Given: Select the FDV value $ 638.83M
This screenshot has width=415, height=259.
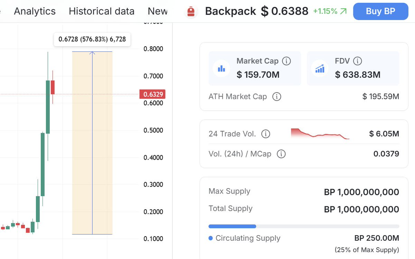Looking at the screenshot, I should tap(358, 74).
